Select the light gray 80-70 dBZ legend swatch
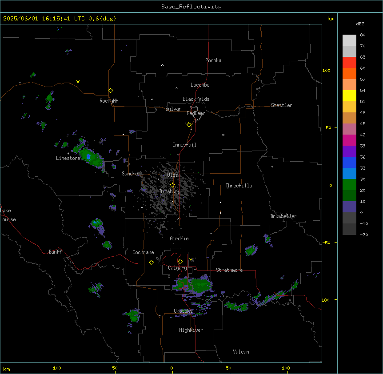The image size is (383, 374). pos(349,40)
